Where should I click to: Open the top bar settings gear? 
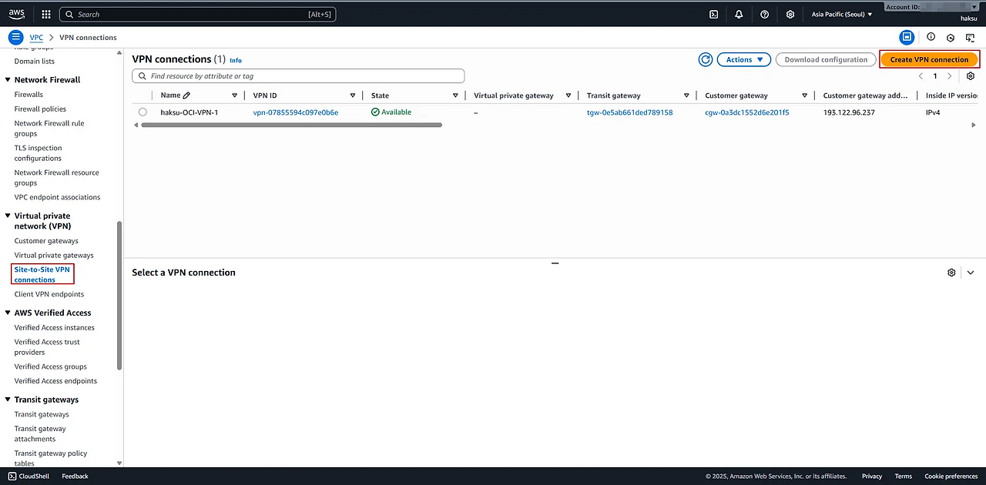pos(790,14)
